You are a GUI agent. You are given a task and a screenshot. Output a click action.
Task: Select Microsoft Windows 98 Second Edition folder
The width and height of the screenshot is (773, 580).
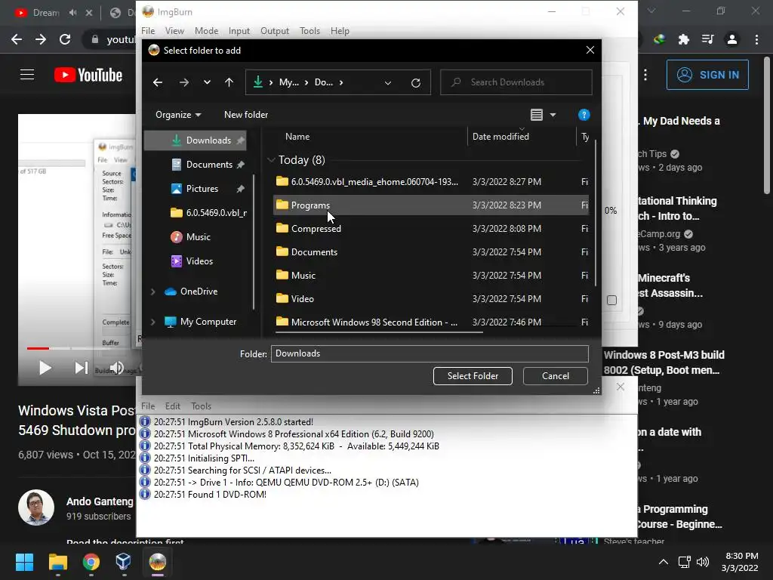coord(431,322)
